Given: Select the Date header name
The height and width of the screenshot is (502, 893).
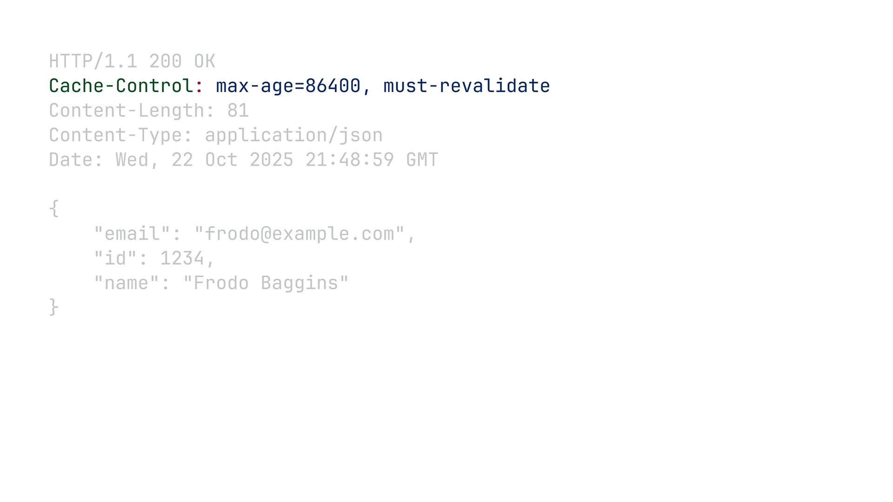Looking at the screenshot, I should [x=71, y=160].
